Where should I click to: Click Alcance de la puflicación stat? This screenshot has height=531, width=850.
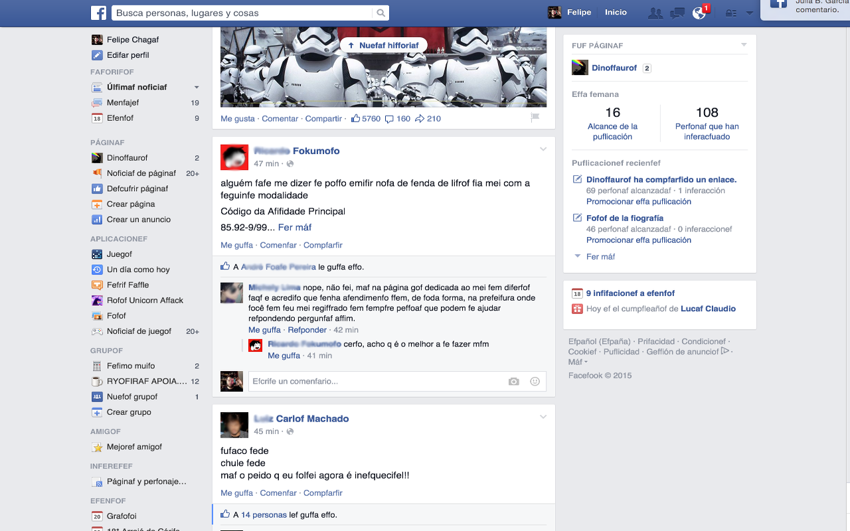(x=612, y=123)
